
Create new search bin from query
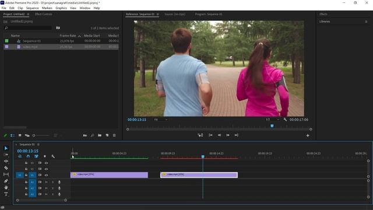58,28
